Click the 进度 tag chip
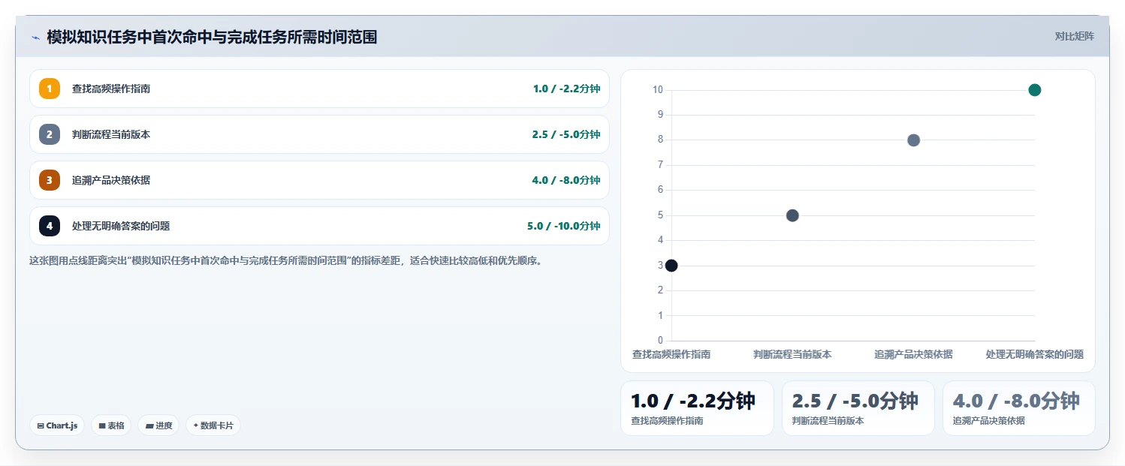Image resolution: width=1125 pixels, height=466 pixels. 158,425
